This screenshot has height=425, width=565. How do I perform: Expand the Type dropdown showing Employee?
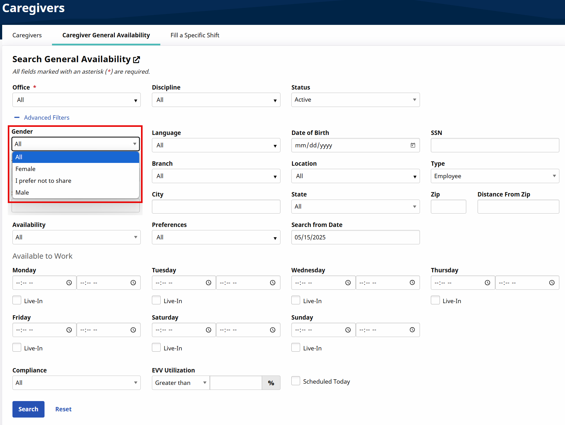point(495,176)
